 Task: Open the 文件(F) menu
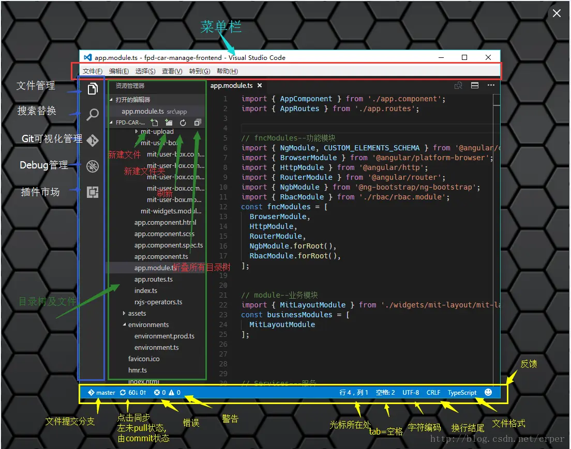point(93,71)
